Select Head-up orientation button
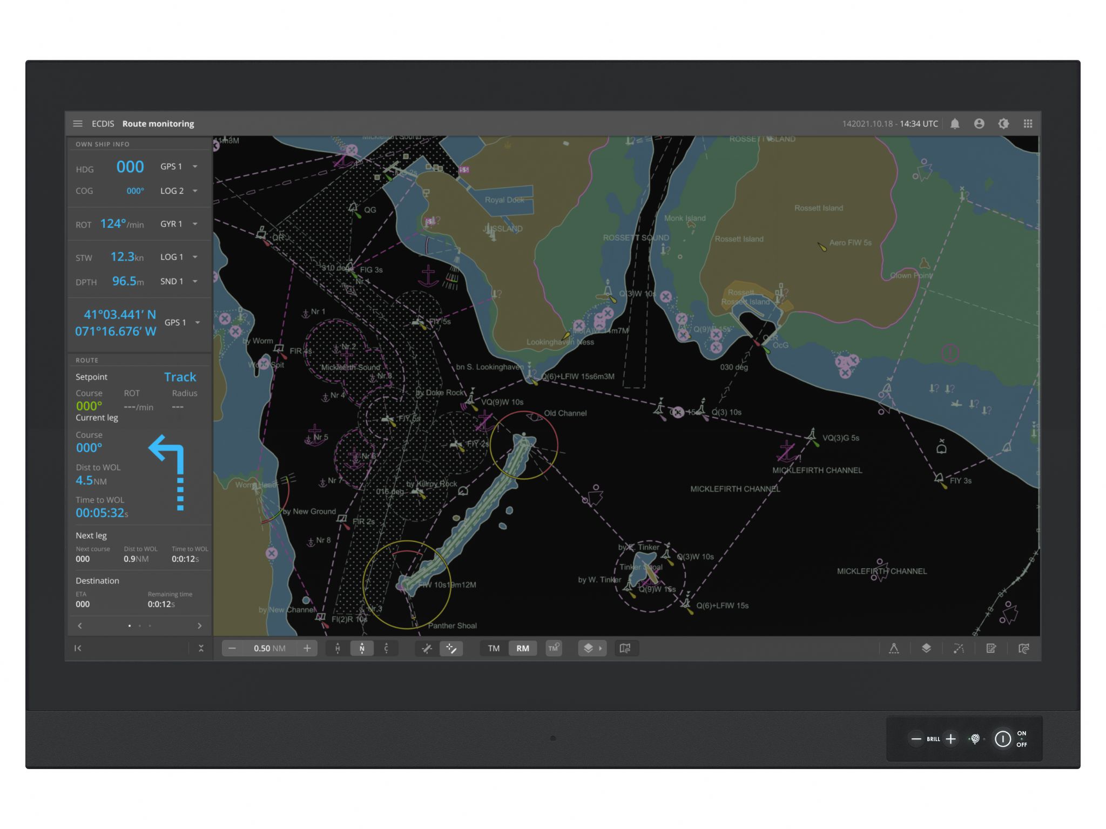 [338, 648]
